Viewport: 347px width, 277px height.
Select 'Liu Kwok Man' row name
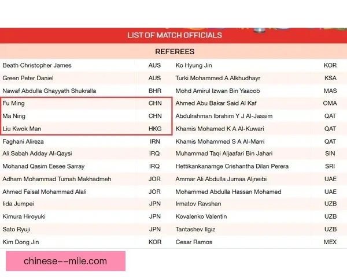[x=22, y=129]
